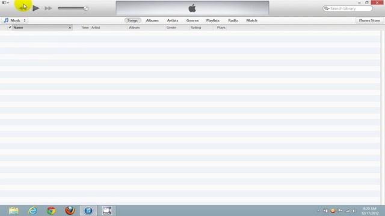Click the orange tray notification icon
This screenshot has width=385, height=216.
[x=333, y=211]
